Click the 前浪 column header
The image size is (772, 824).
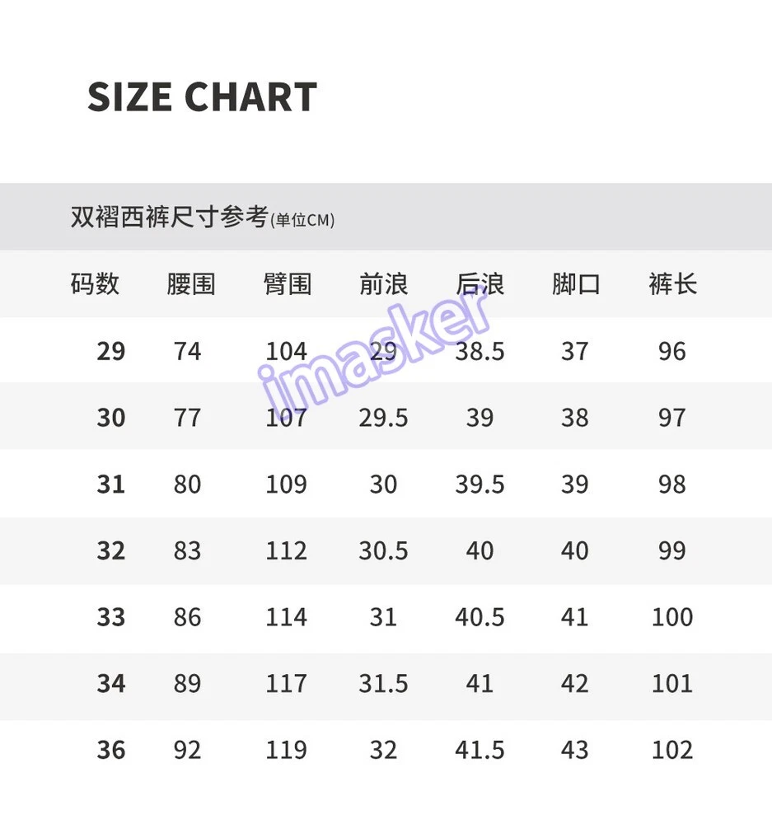coord(383,284)
